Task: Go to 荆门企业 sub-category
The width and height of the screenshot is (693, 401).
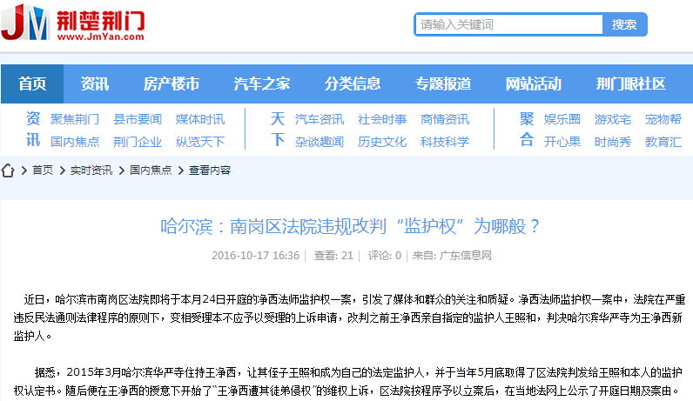Action: (x=138, y=142)
